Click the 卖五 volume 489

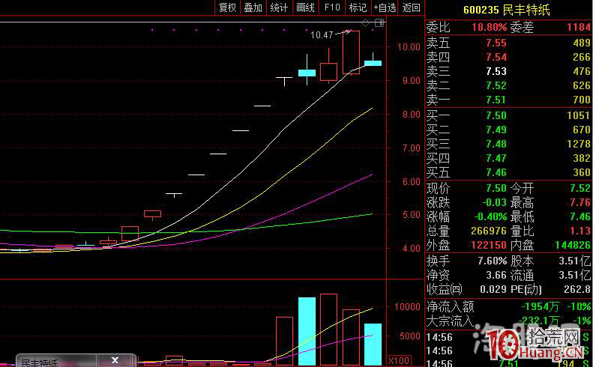tap(582, 43)
